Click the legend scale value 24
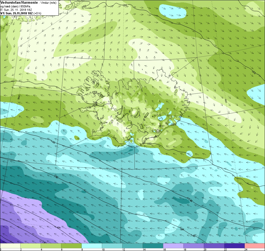The image size is (265, 251). (x=246, y=249)
